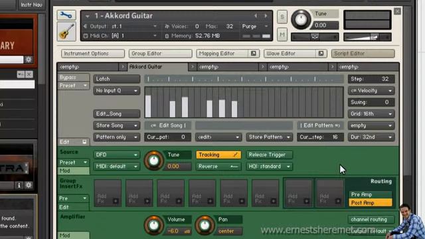Open the Source Preset menu

[74, 162]
